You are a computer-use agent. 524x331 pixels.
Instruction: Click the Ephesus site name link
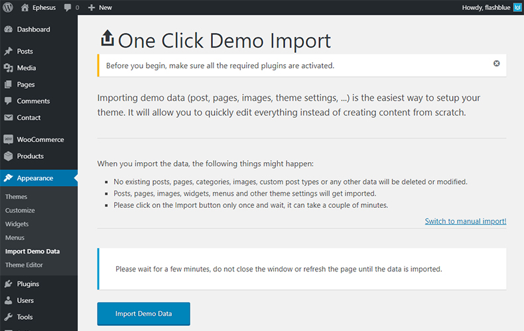[x=44, y=7]
